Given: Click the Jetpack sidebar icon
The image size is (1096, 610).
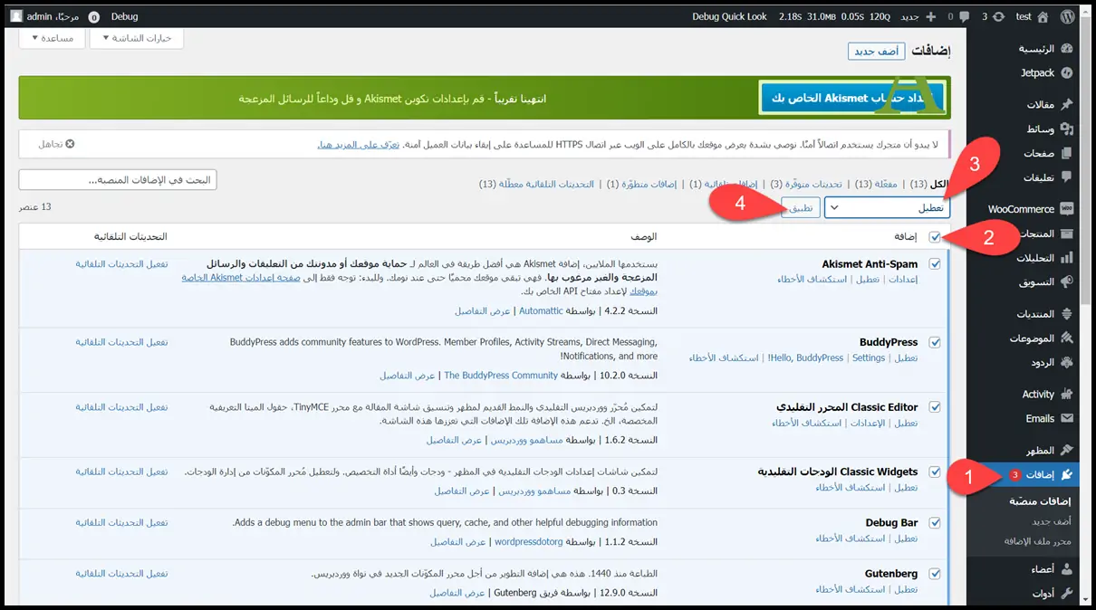Looking at the screenshot, I should 1067,73.
